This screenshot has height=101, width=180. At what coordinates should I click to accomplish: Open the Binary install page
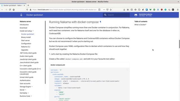click(26, 37)
